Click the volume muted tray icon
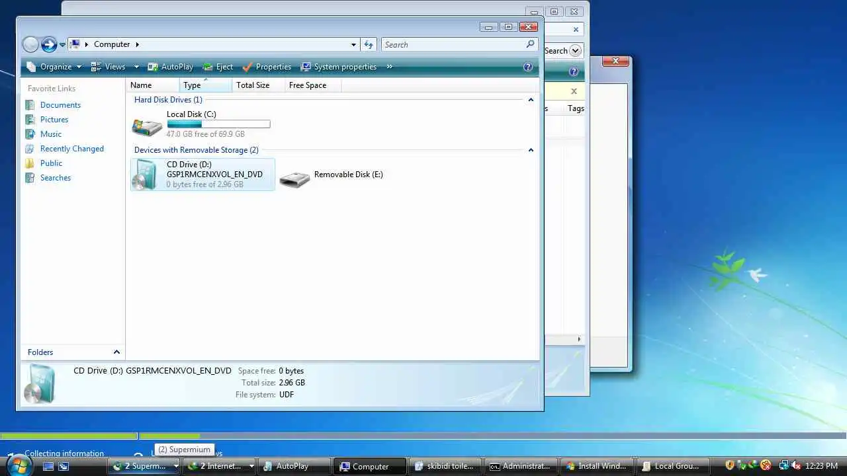This screenshot has height=476, width=847. (796, 466)
